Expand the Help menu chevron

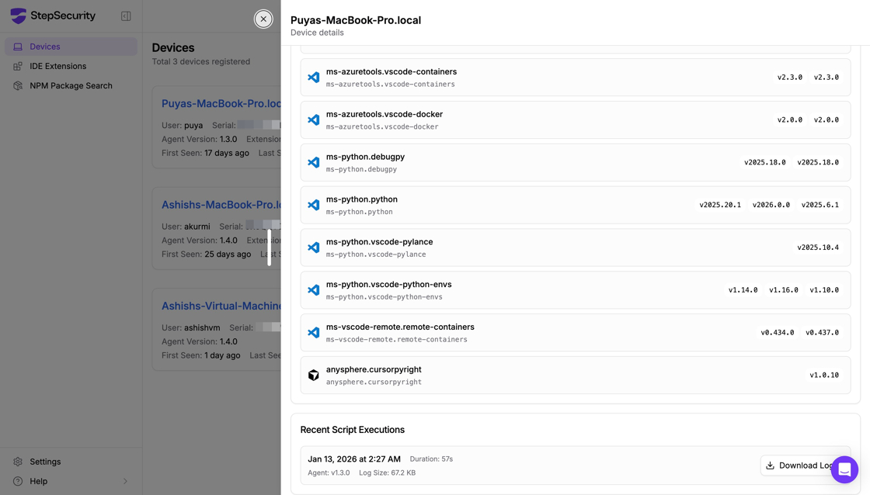pyautogui.click(x=125, y=481)
